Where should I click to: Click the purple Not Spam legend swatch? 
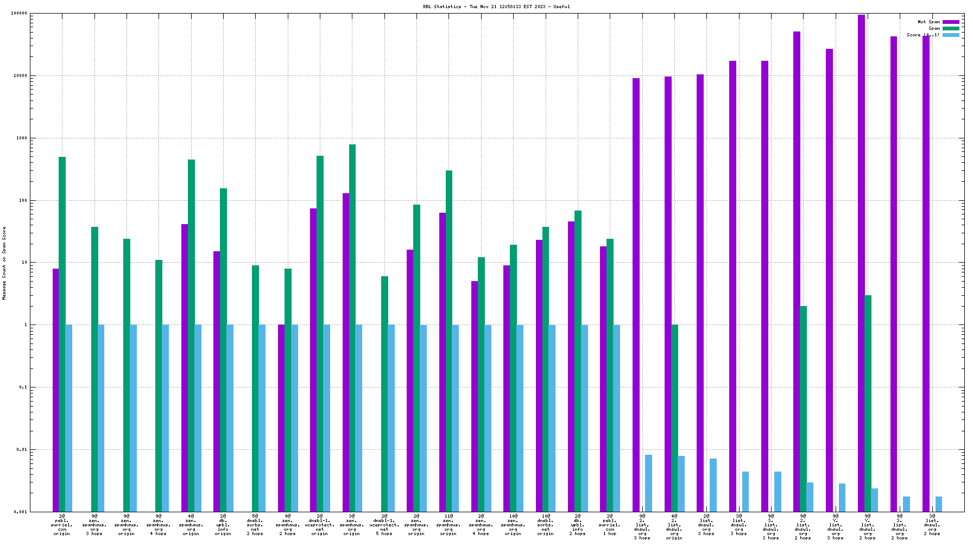click(951, 22)
